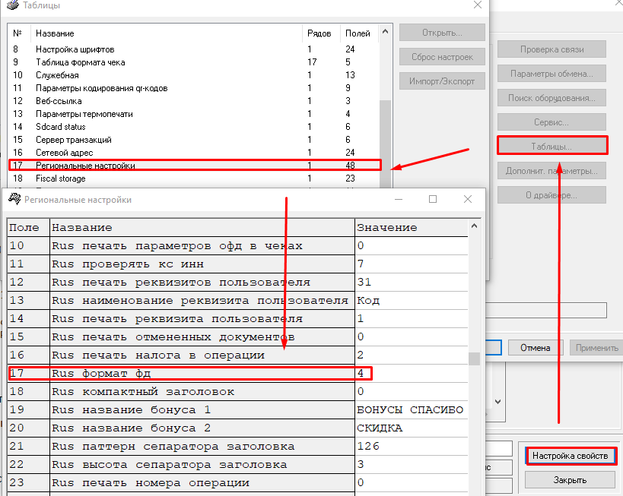
Task: Close the Таблицы window
Action: (x=477, y=6)
